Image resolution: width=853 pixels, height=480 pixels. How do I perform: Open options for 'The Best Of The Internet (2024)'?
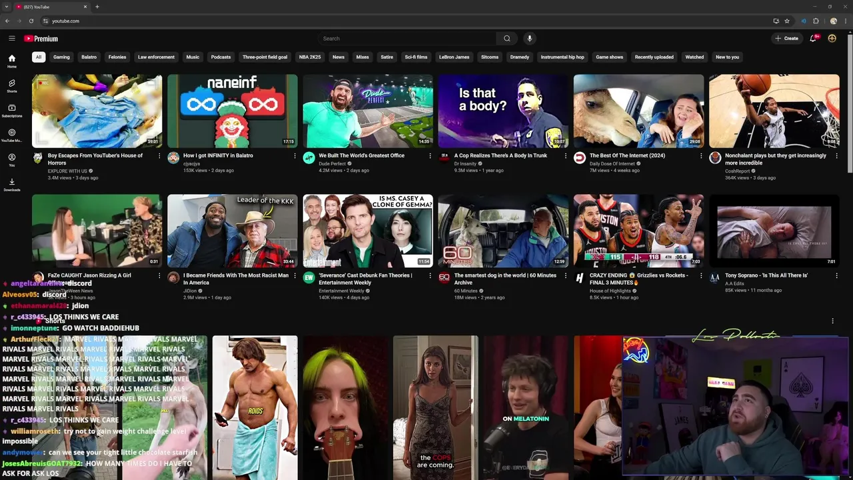point(701,156)
